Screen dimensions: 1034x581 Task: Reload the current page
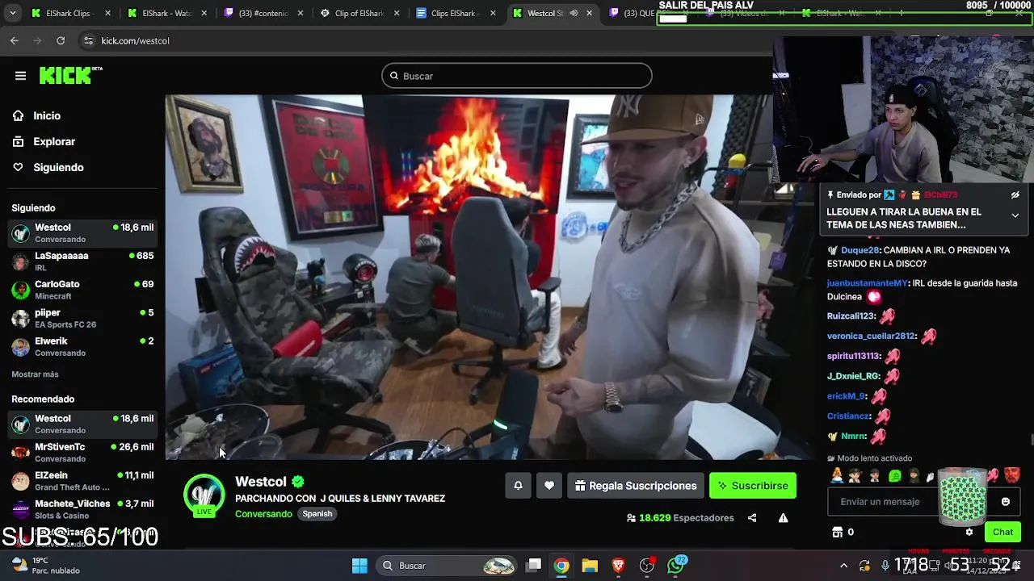61,40
